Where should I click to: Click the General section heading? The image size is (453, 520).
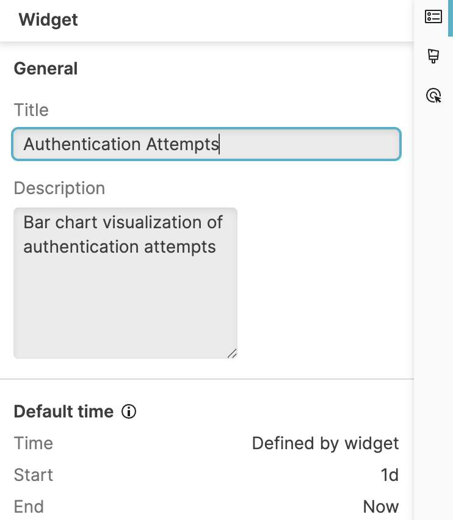(x=45, y=68)
